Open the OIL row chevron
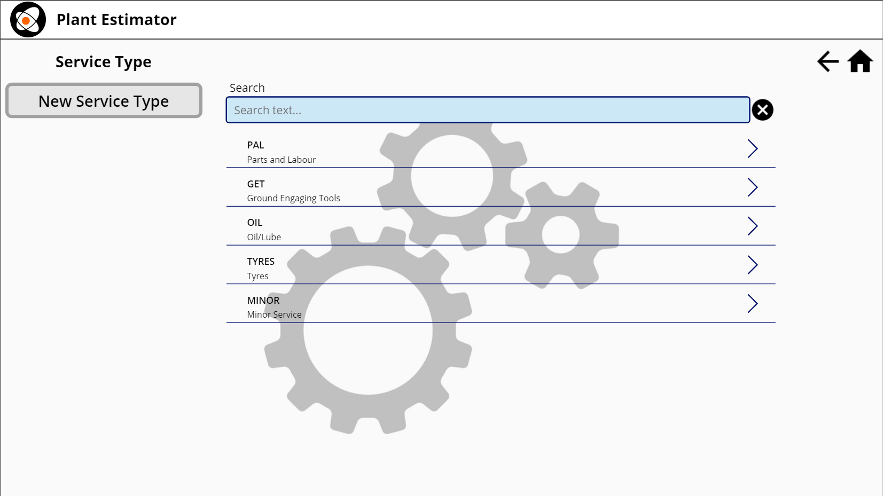Screen dimensions: 883x496 tap(752, 226)
